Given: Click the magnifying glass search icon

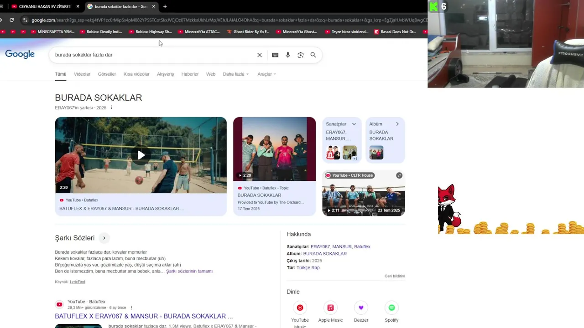Looking at the screenshot, I should 313,55.
